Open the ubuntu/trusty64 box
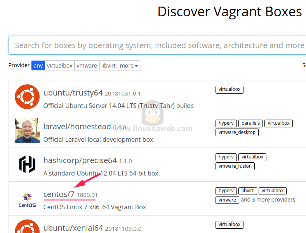Viewport: 306px width, 233px height. pyautogui.click(x=73, y=93)
